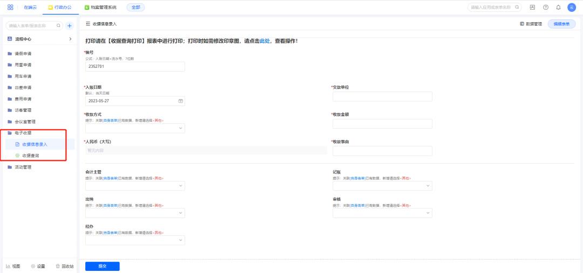583x273 pixels.
Task: Open the blue user avatar menu
Action: [x=572, y=7]
